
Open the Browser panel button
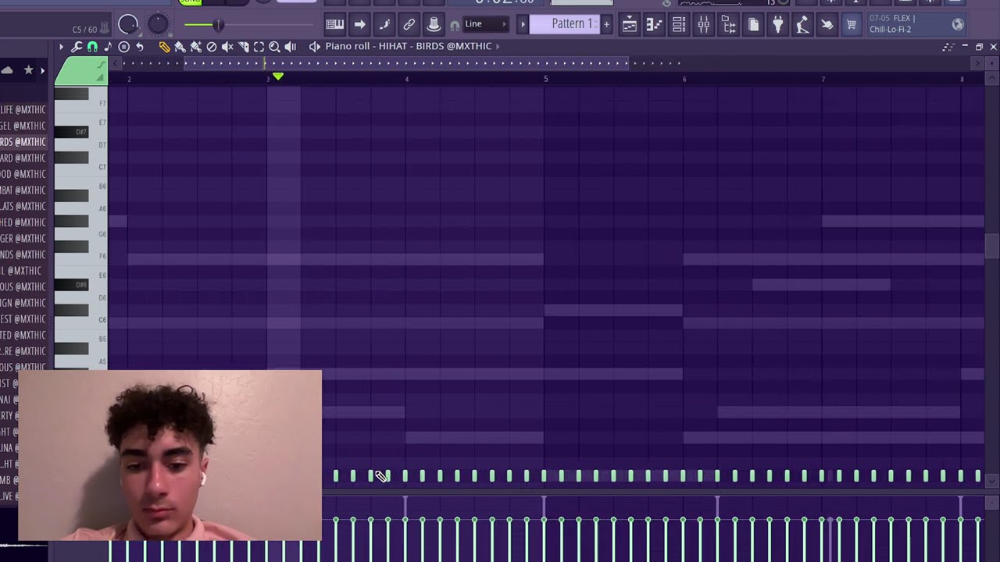tap(729, 24)
